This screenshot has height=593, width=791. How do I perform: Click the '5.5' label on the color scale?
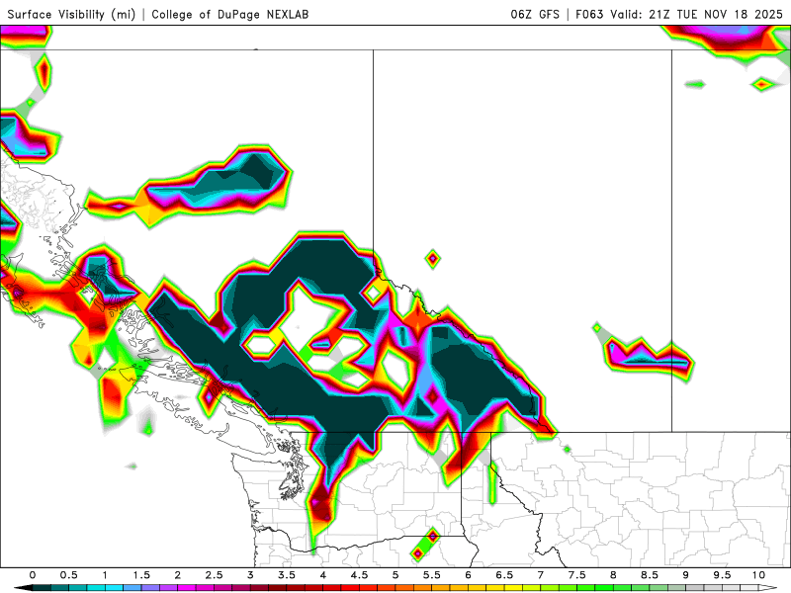click(x=432, y=575)
